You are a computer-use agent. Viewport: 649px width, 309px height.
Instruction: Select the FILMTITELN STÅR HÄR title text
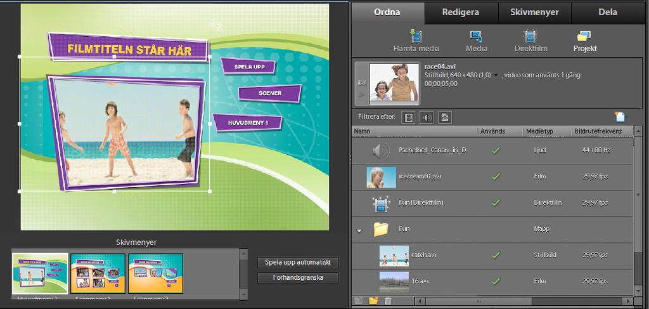click(129, 49)
